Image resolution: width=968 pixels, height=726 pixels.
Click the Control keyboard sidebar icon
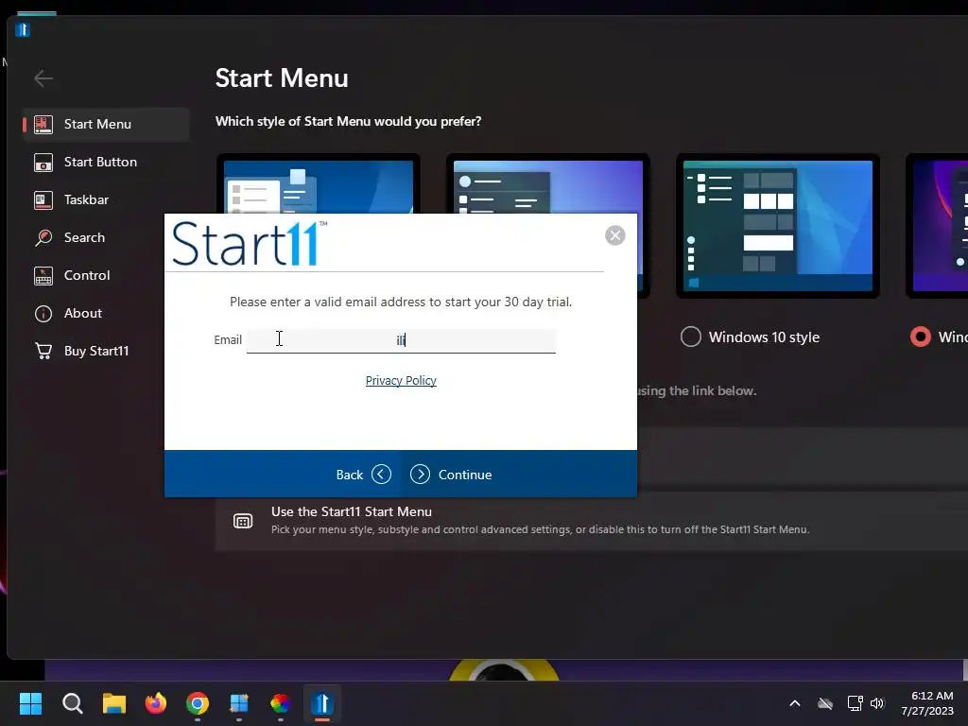tap(43, 275)
